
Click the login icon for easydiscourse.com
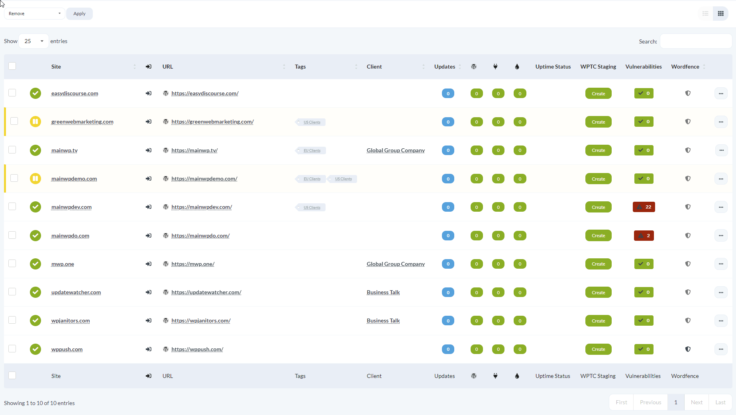(x=149, y=93)
